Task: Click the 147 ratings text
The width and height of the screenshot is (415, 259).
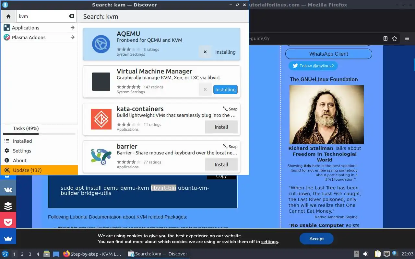Action: pyautogui.click(x=153, y=87)
